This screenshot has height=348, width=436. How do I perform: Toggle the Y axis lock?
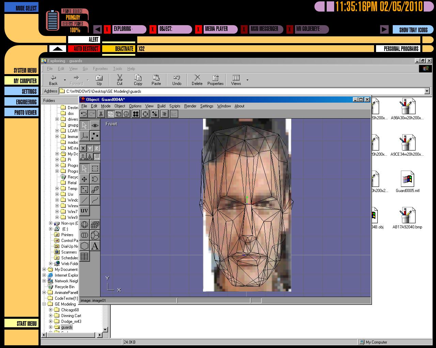[90, 148]
